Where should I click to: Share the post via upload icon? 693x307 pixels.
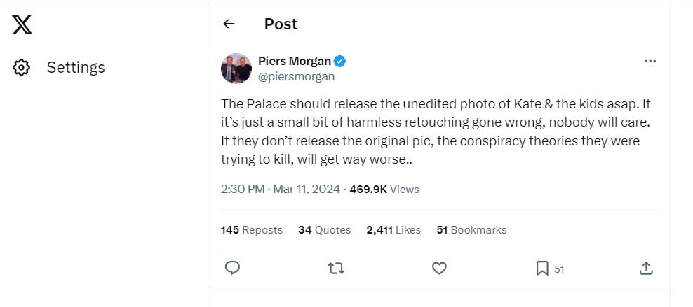646,268
